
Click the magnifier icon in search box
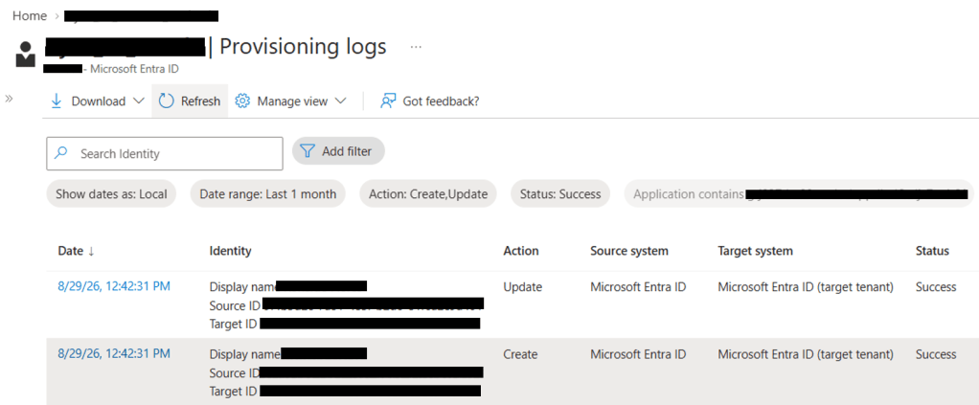pos(61,153)
